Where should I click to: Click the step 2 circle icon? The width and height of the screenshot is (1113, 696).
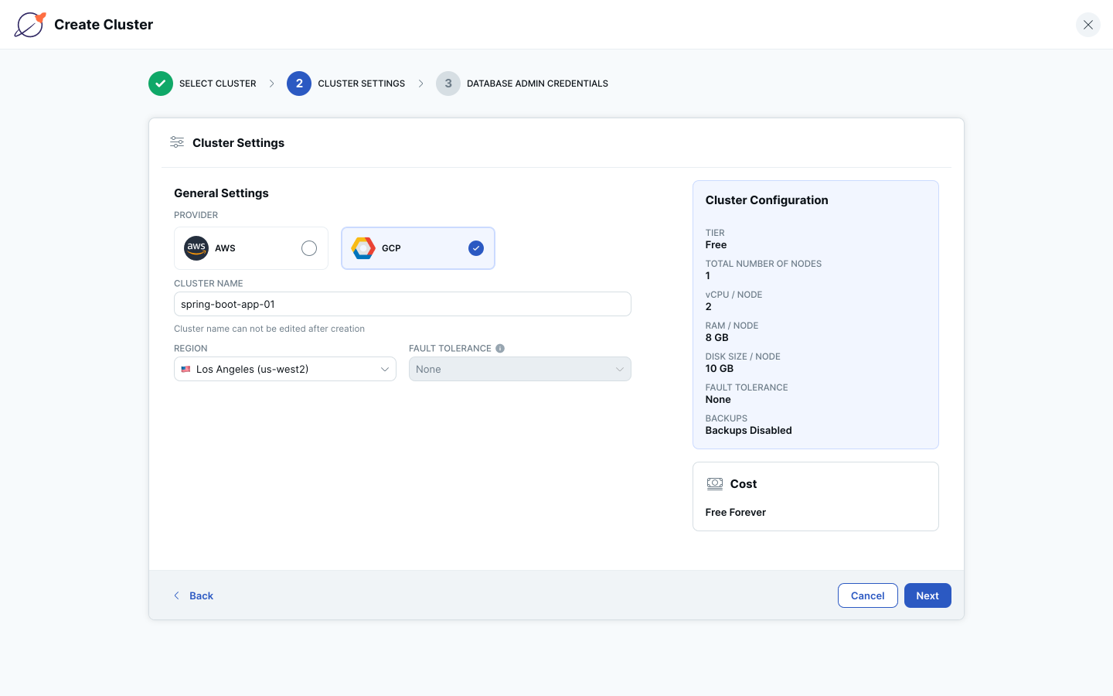point(299,84)
